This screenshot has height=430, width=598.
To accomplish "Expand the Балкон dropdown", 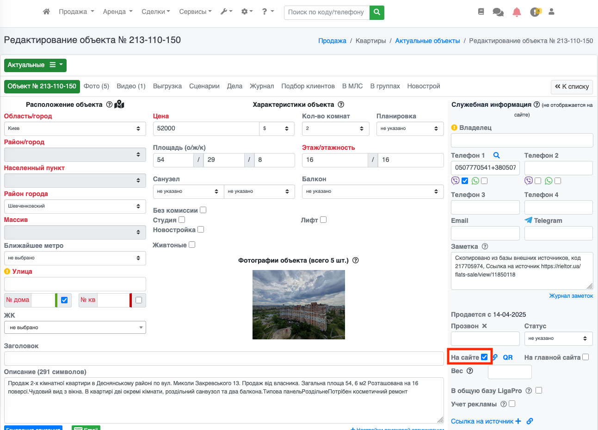I will click(x=372, y=191).
